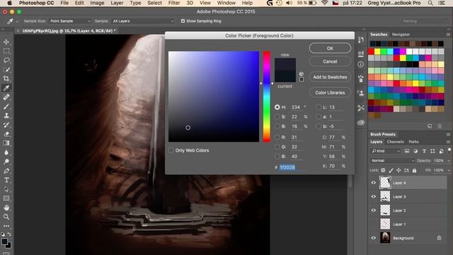This screenshot has width=453, height=255.
Task: Select the Path Selection tool
Action: [x=6, y=189]
